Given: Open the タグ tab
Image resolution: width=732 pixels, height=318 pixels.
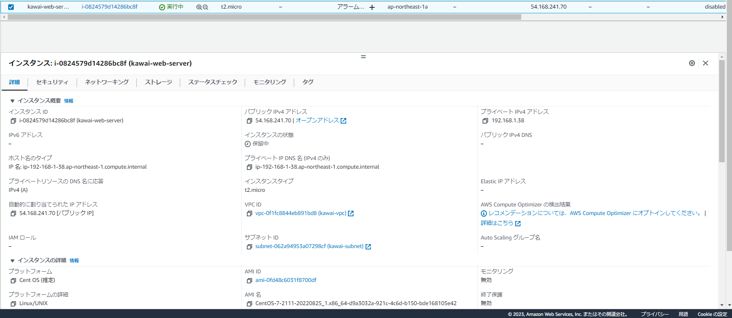Looking at the screenshot, I should (308, 82).
